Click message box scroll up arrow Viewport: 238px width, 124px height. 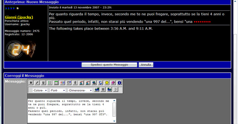tap(114, 101)
